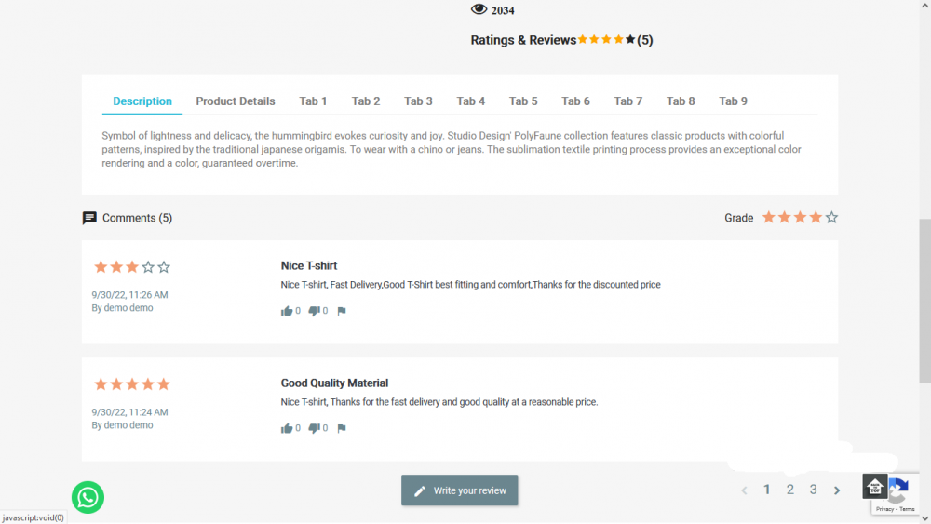Select Tab 5
This screenshot has width=931, height=524.
[x=523, y=101]
